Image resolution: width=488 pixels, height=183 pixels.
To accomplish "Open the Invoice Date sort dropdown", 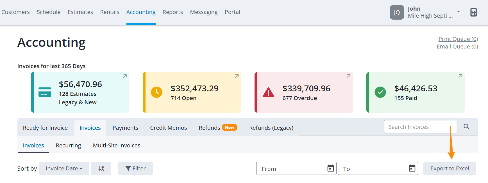I will pyautogui.click(x=64, y=168).
